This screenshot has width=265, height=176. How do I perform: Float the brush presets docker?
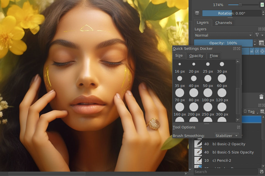[x=260, y=105]
